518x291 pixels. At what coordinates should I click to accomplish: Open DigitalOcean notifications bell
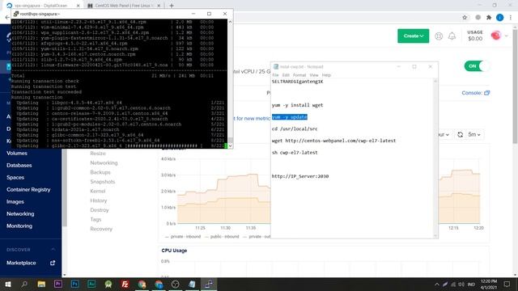click(x=452, y=36)
